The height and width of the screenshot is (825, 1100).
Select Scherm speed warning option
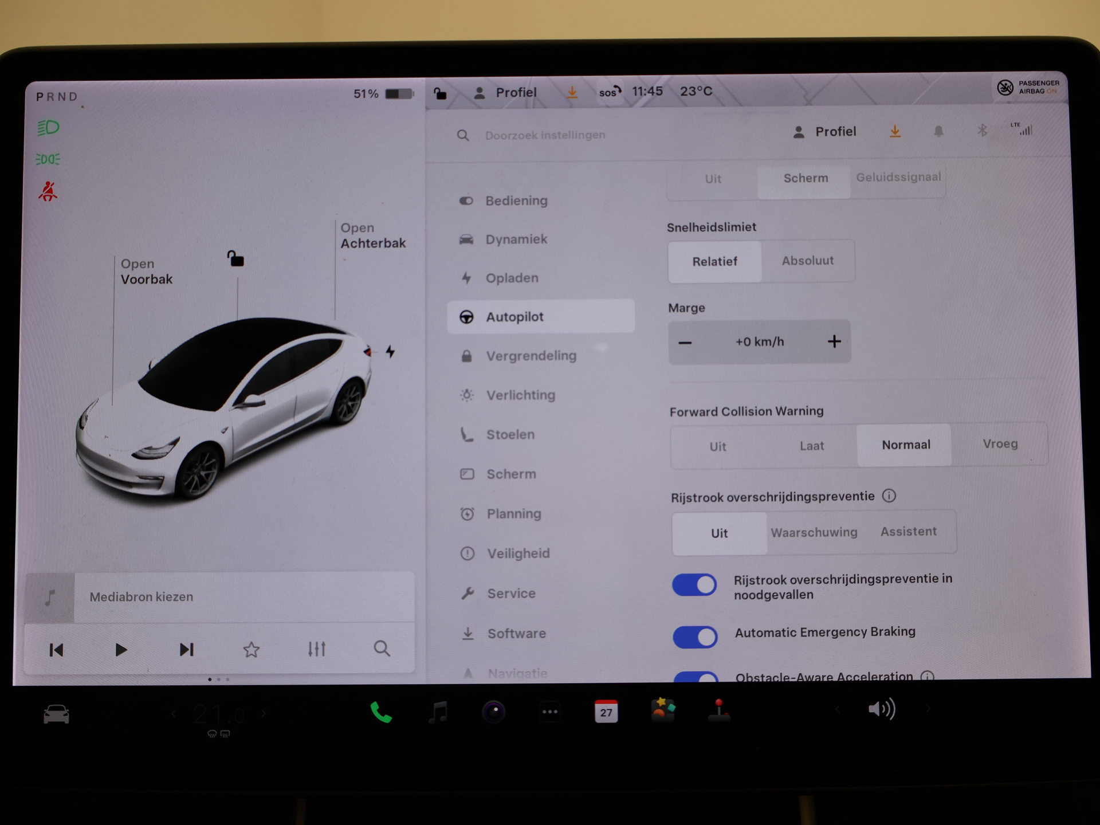[x=806, y=179]
